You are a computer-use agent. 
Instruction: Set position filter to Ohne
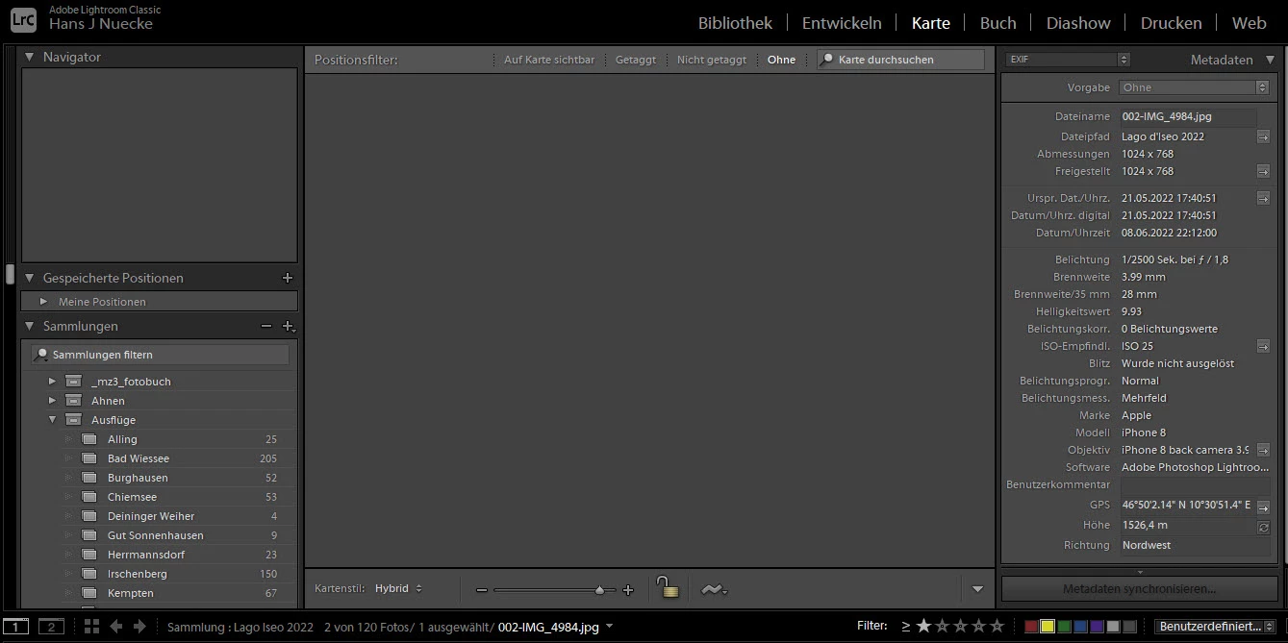point(781,60)
